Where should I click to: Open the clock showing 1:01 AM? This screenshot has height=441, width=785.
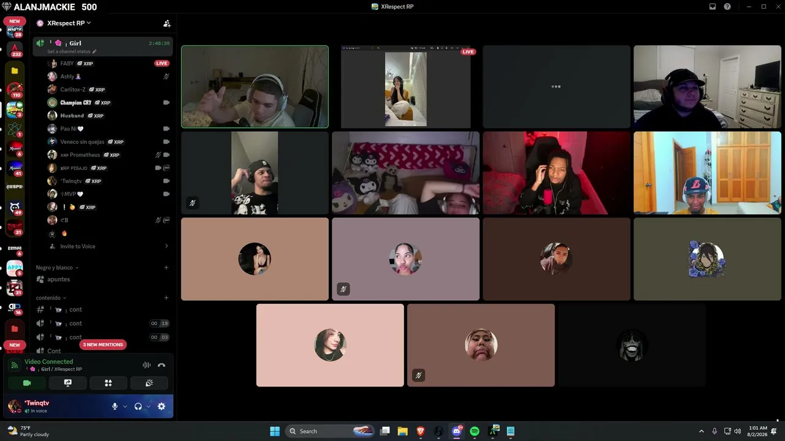click(x=758, y=431)
